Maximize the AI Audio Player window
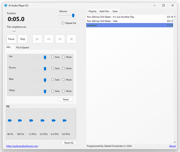The height and width of the screenshot is (152, 180). (163, 5)
